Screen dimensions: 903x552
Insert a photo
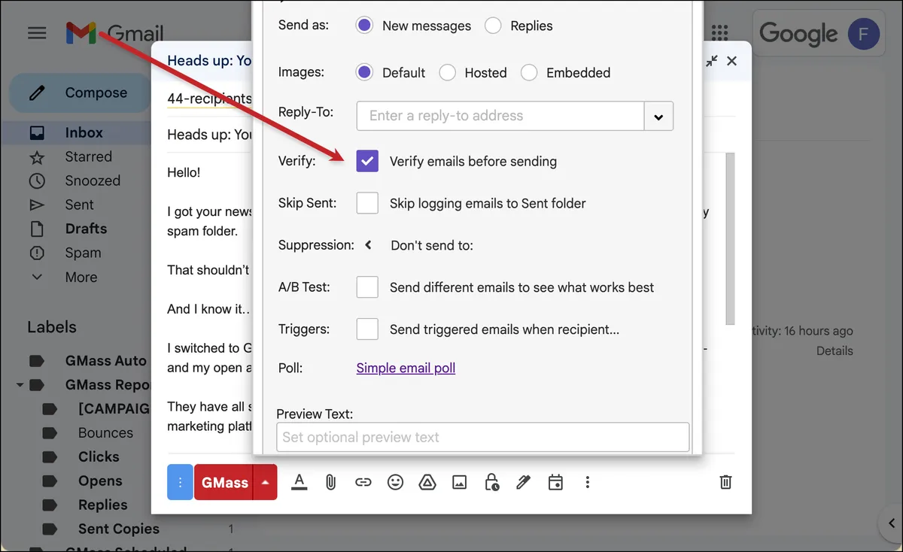tap(459, 482)
